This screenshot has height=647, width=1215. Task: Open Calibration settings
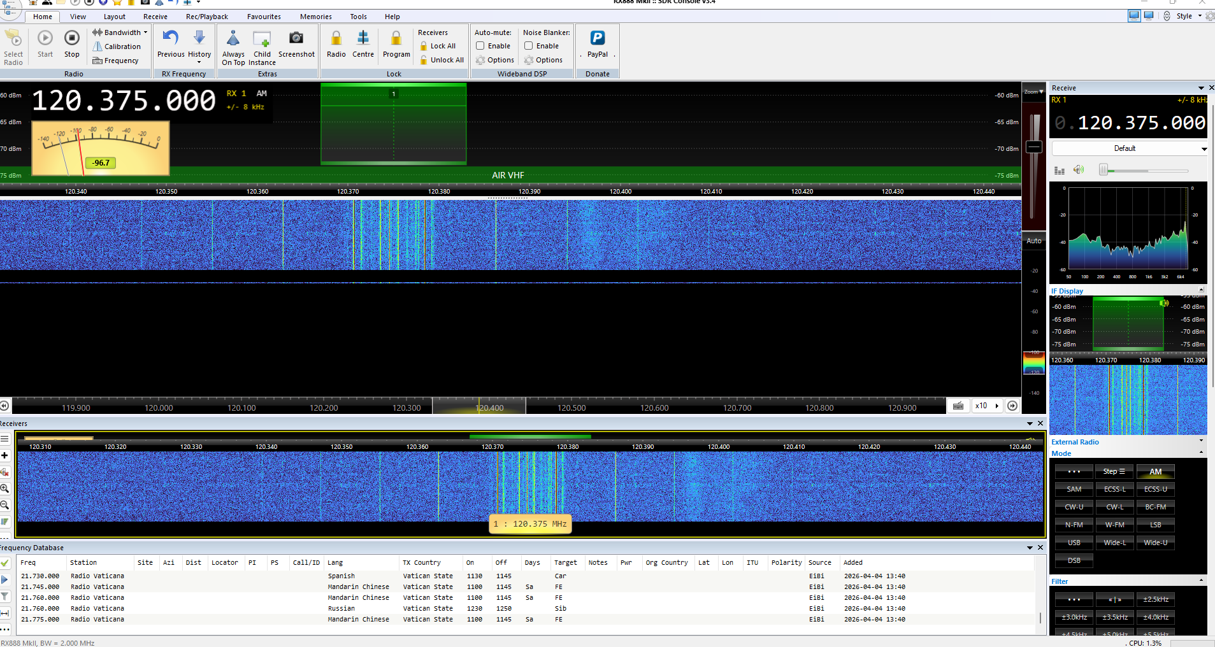117,46
